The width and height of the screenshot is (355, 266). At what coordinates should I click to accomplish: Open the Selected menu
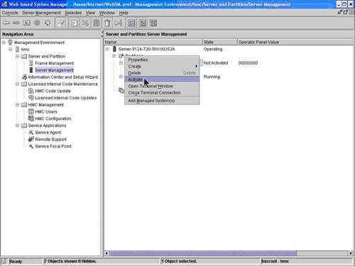[73, 13]
